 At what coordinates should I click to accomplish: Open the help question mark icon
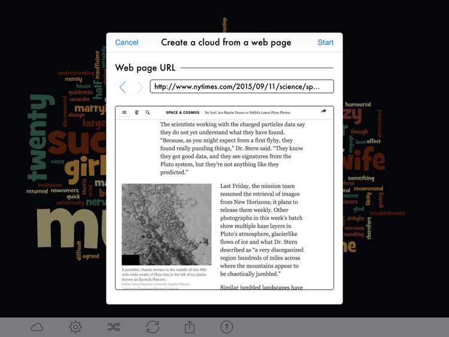click(226, 327)
